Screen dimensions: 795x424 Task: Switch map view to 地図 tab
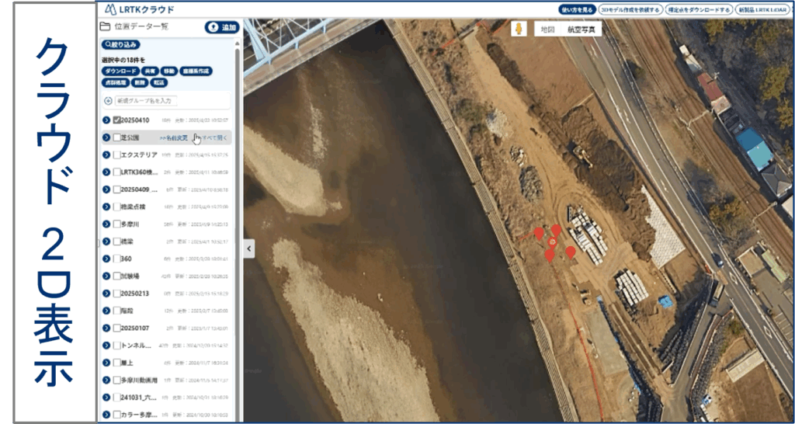point(547,29)
